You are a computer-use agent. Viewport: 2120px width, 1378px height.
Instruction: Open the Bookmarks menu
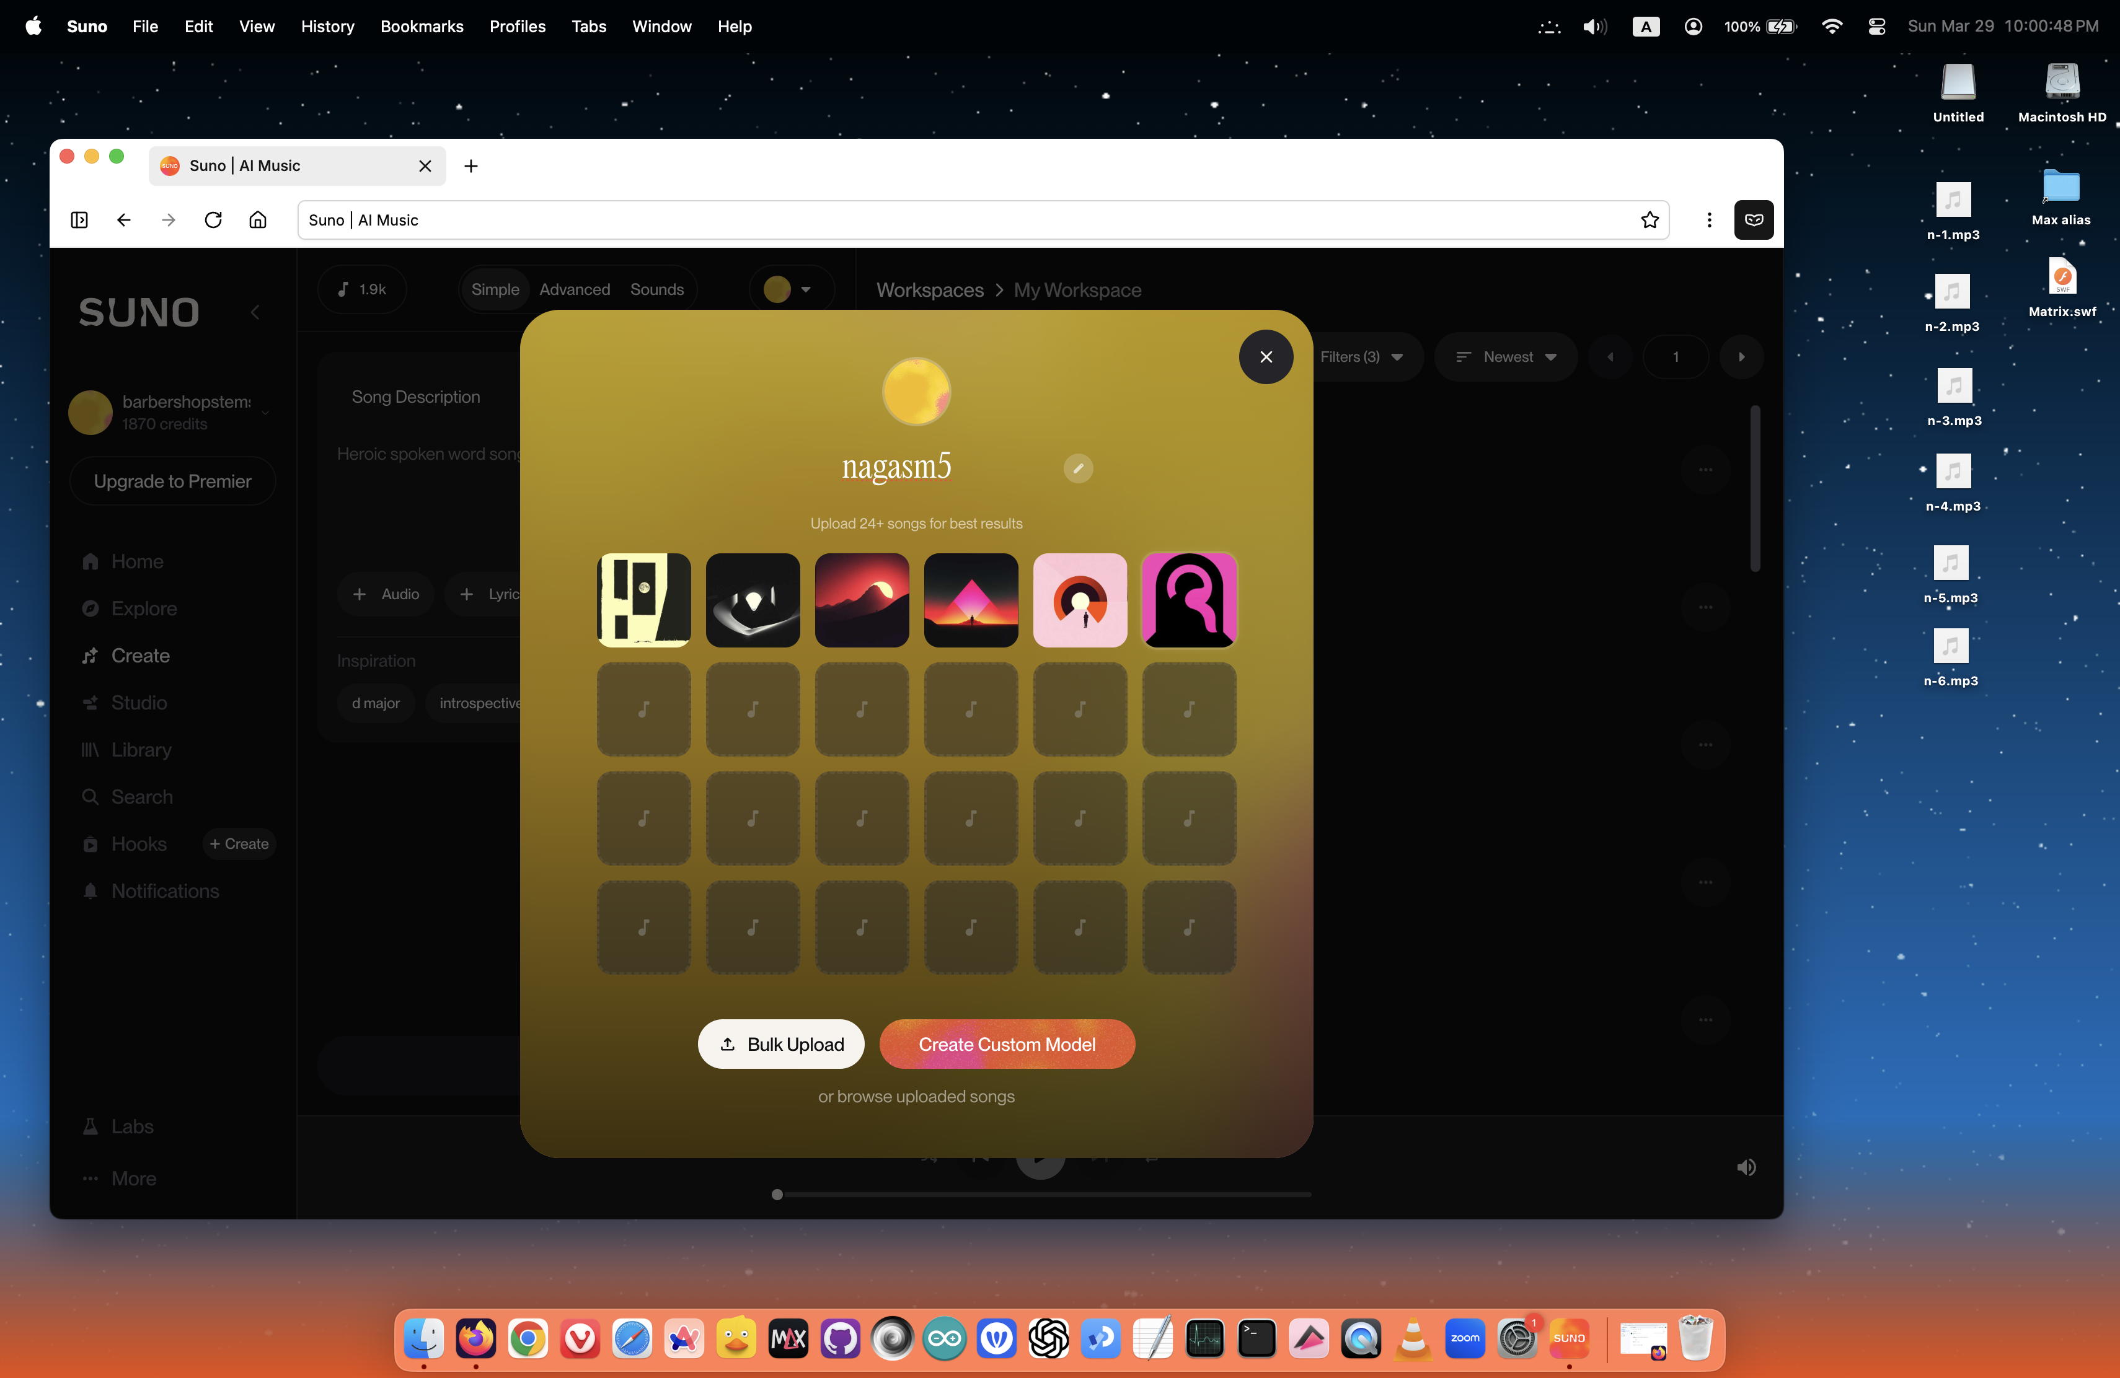click(x=422, y=27)
